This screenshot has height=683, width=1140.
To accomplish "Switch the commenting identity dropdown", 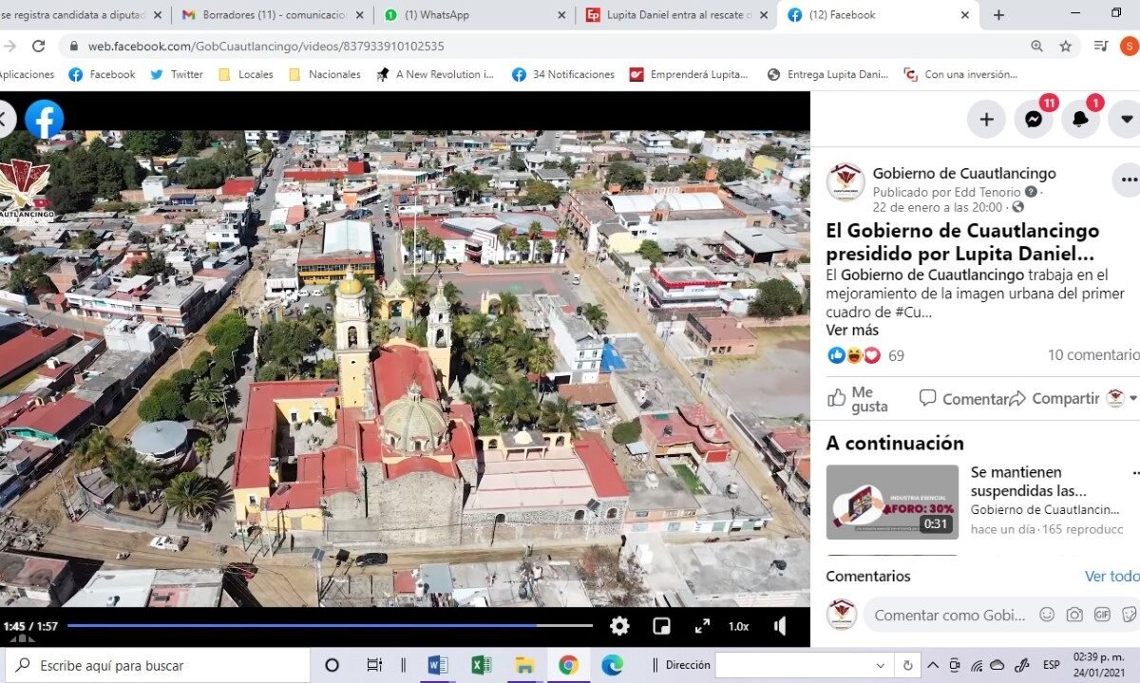I will pos(1122,398).
